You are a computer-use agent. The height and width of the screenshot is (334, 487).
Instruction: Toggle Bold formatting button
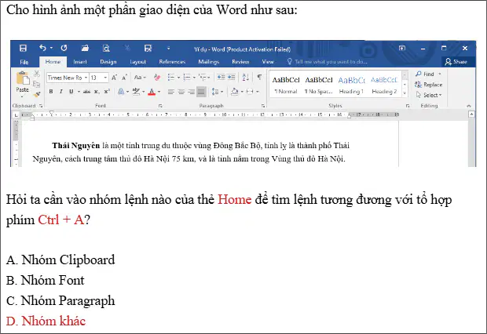tap(51, 92)
